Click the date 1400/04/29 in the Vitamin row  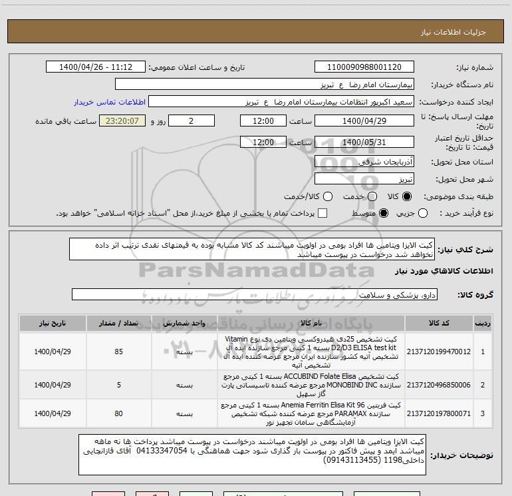point(53,352)
